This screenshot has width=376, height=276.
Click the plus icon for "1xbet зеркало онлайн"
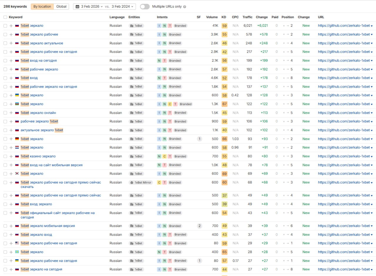pyautogui.click(x=11, y=113)
